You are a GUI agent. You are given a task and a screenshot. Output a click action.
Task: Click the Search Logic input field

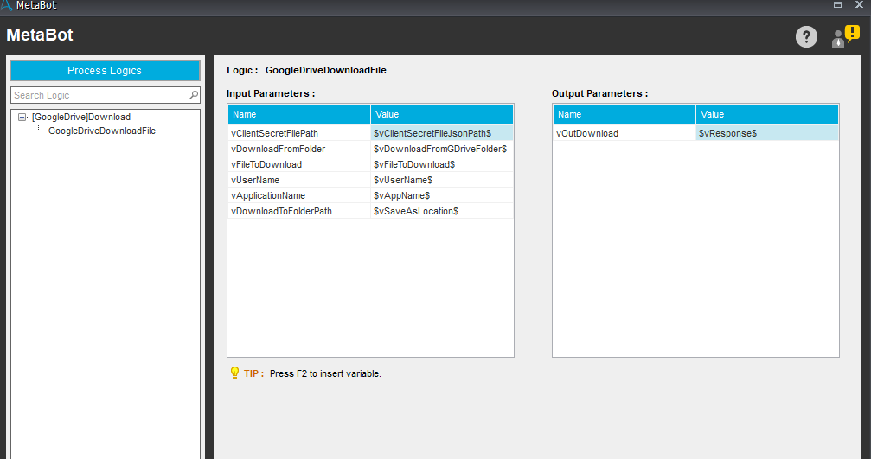[x=99, y=95]
